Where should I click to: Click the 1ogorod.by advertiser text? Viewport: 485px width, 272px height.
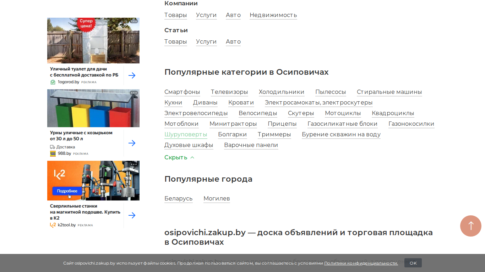point(68,82)
